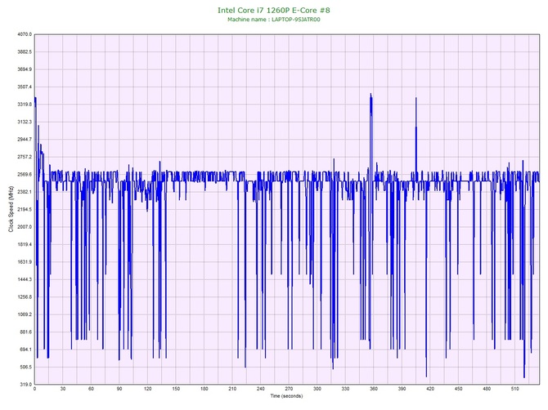Click the 360 tick on time axis

374,389
